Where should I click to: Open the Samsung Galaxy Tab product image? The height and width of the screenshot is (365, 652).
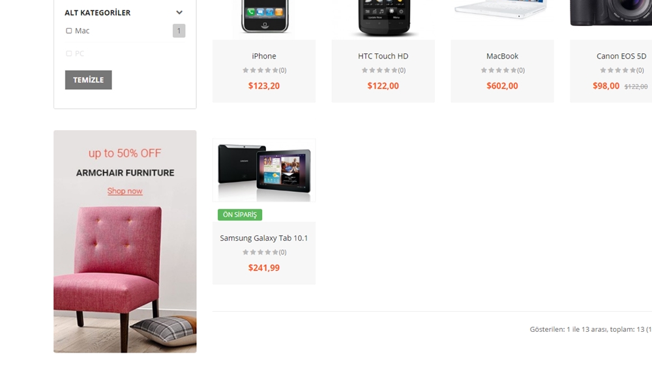[264, 170]
